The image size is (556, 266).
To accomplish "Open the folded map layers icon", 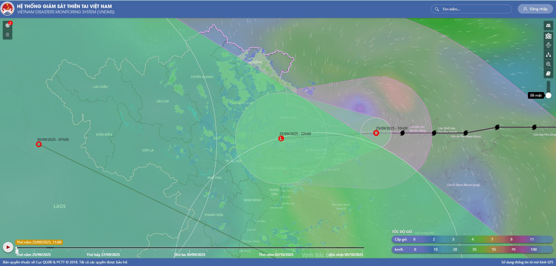I will tap(548, 26).
